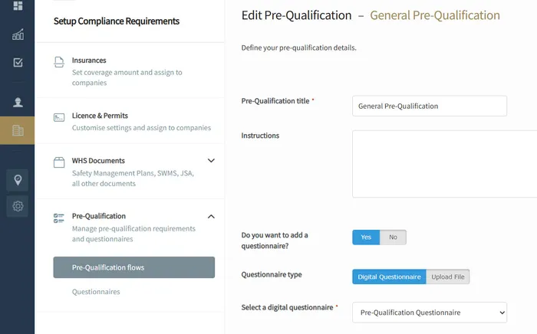Choose No for adding a questionnaire
This screenshot has width=537, height=334.
tap(393, 237)
